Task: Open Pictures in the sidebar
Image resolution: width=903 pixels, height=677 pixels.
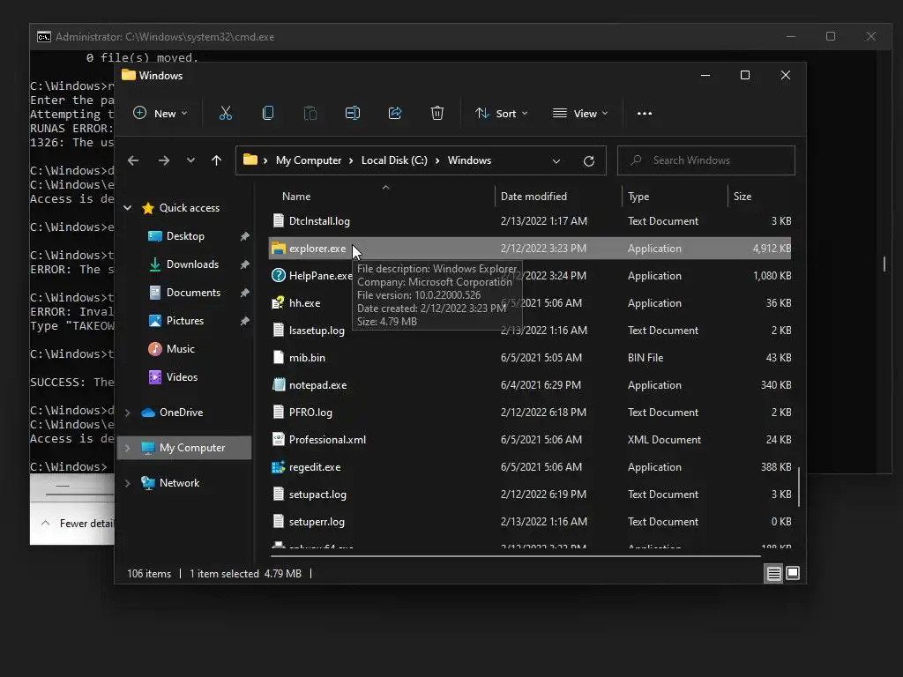Action: (184, 321)
